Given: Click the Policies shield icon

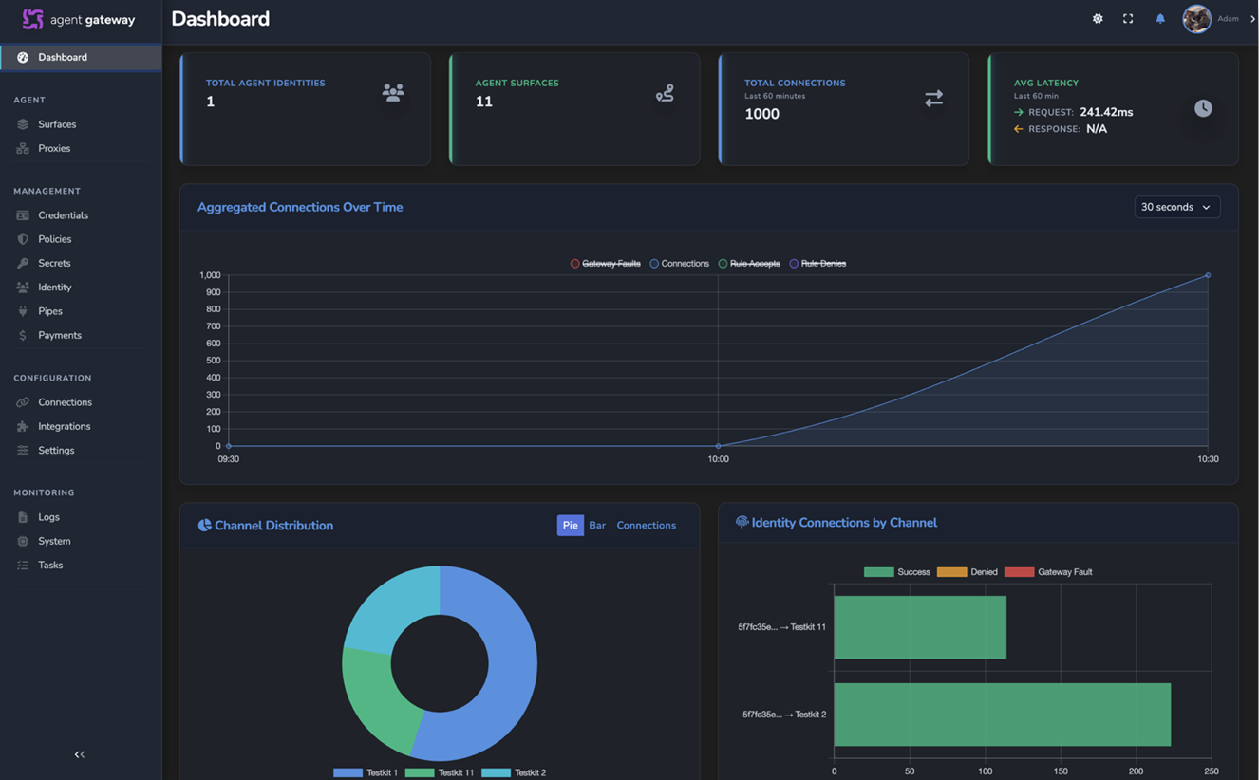Looking at the screenshot, I should pos(23,239).
